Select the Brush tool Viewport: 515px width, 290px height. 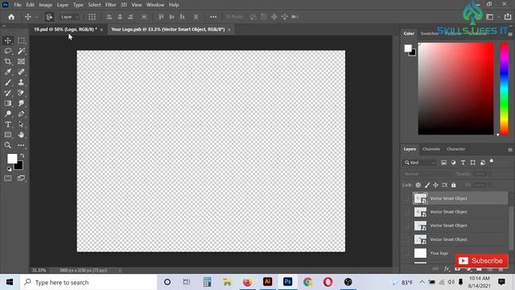[x=8, y=82]
